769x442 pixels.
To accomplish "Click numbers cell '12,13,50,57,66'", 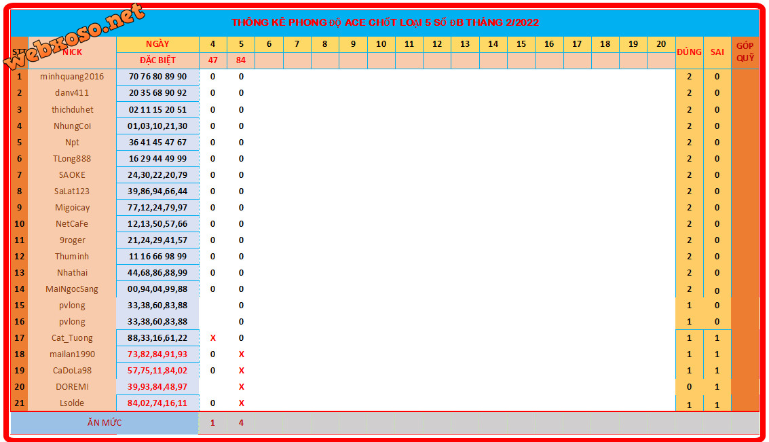I will 157,223.
